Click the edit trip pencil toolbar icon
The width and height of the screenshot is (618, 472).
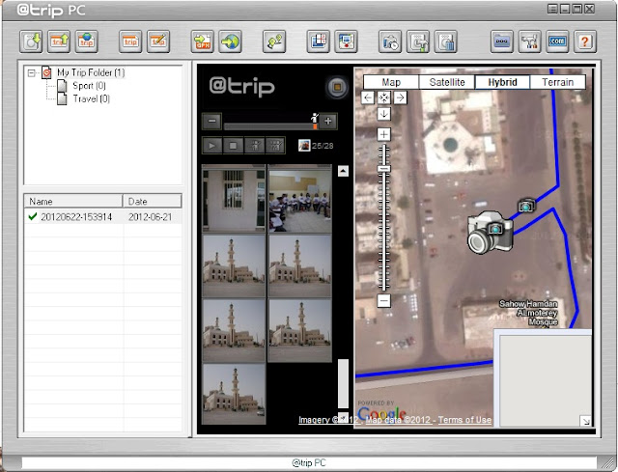click(158, 42)
